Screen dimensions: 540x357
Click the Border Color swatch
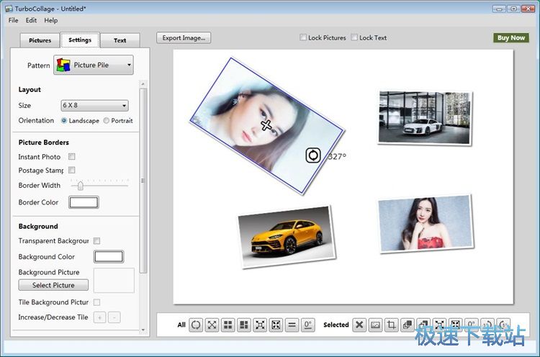[83, 203]
